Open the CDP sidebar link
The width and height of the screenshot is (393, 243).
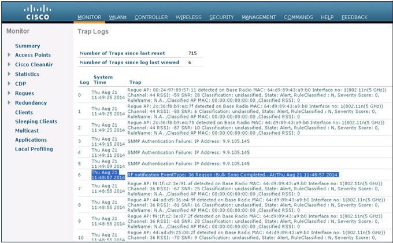[21, 83]
